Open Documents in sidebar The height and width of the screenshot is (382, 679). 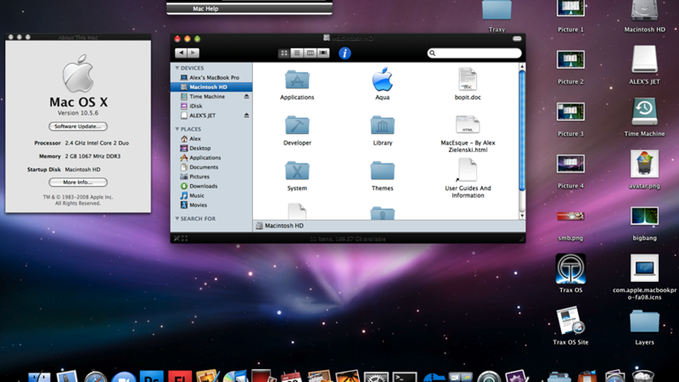[211, 167]
